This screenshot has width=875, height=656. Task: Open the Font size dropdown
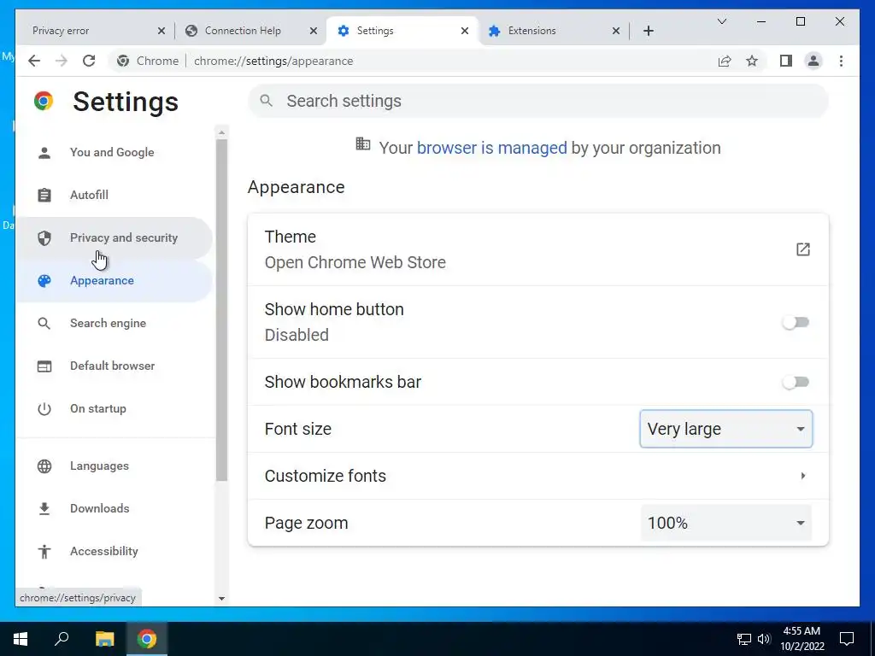[725, 429]
